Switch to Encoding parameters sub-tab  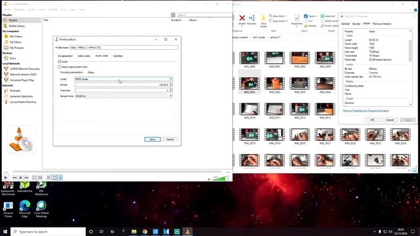click(x=72, y=73)
